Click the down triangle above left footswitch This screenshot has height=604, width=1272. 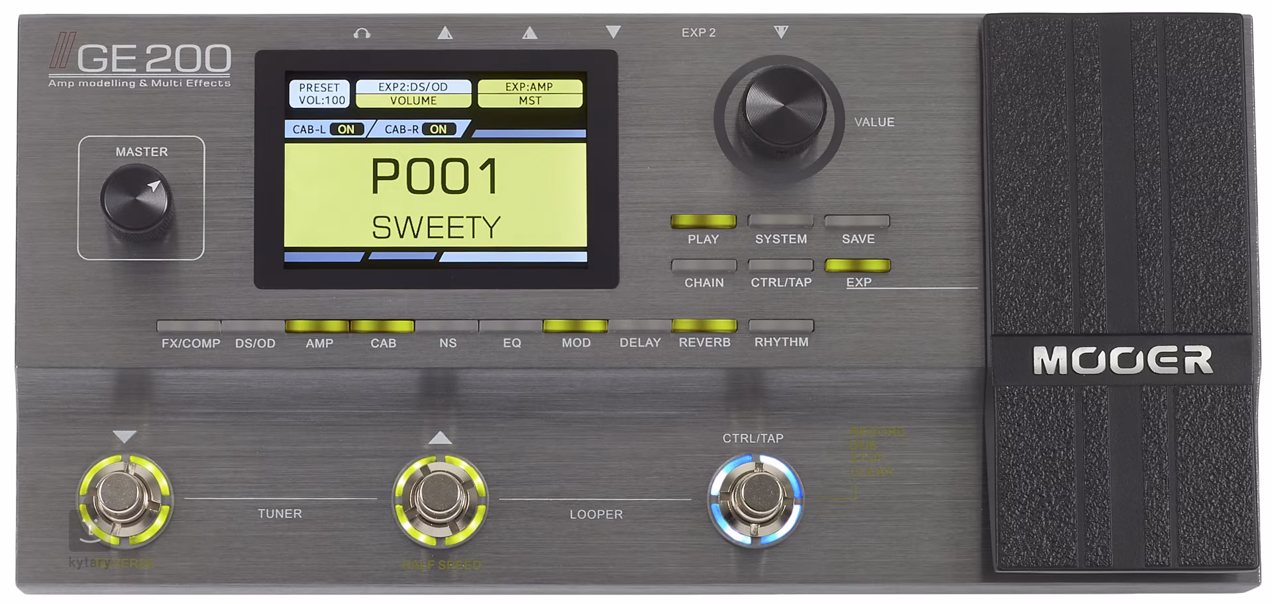(125, 436)
